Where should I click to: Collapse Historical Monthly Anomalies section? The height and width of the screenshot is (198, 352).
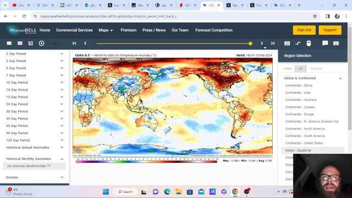click(35, 159)
